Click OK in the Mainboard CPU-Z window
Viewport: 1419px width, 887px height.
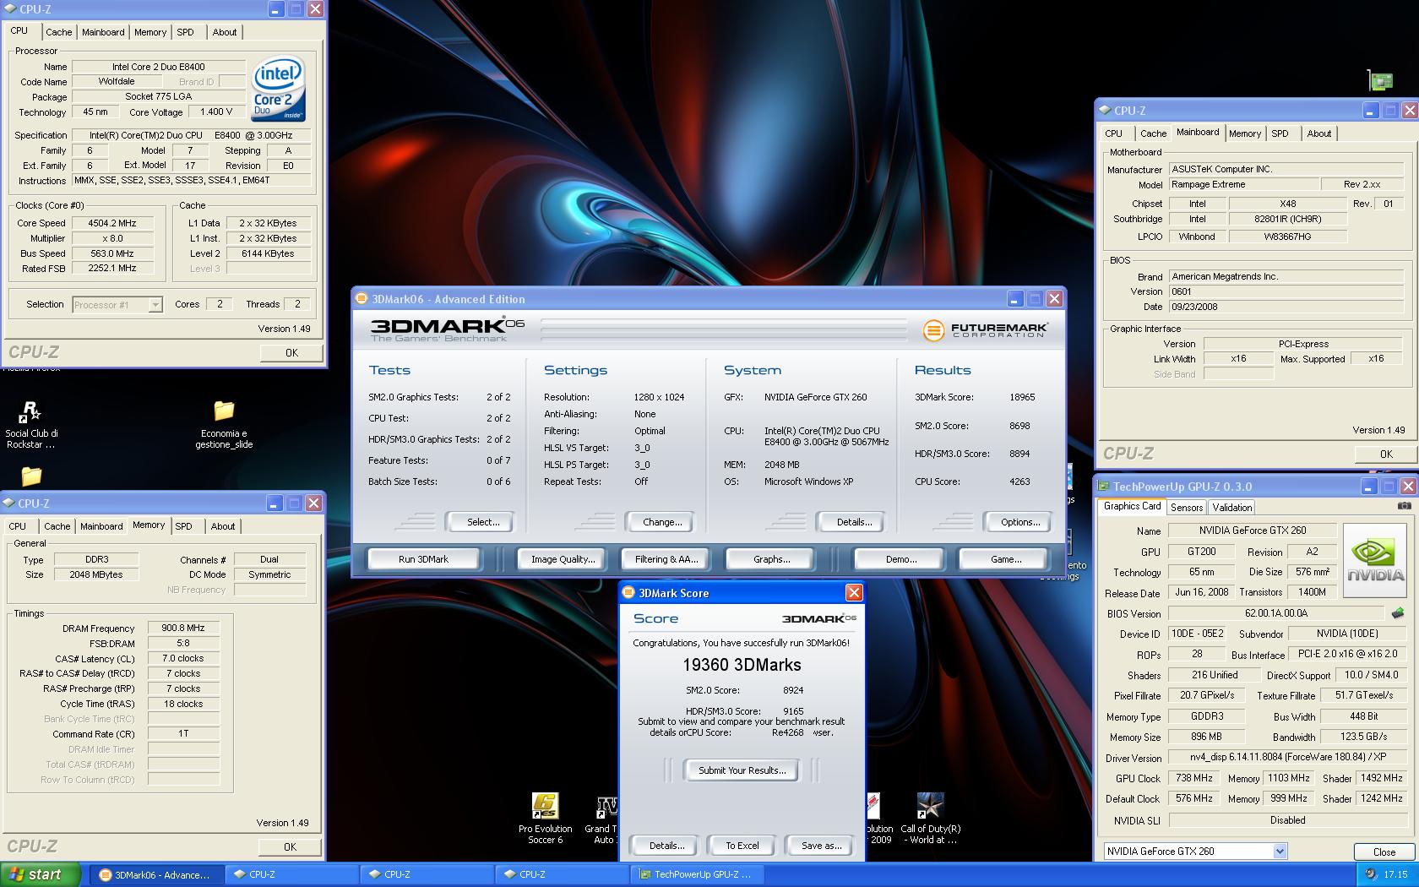[1386, 454]
